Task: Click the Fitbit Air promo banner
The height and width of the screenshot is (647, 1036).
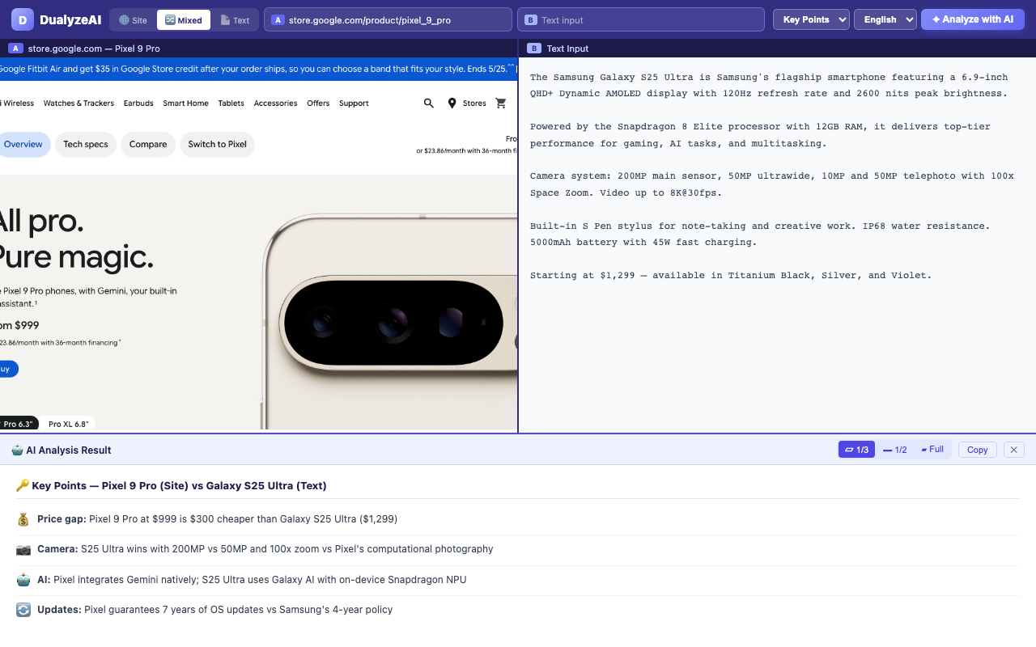Action: [258, 70]
